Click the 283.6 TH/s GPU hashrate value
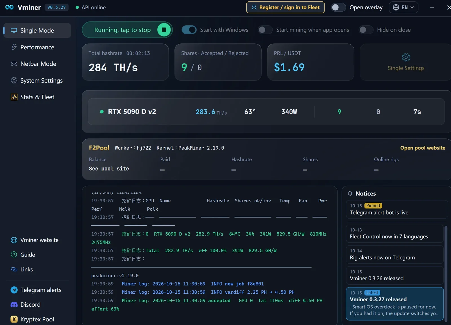Image resolution: width=451 pixels, height=325 pixels. click(x=211, y=112)
